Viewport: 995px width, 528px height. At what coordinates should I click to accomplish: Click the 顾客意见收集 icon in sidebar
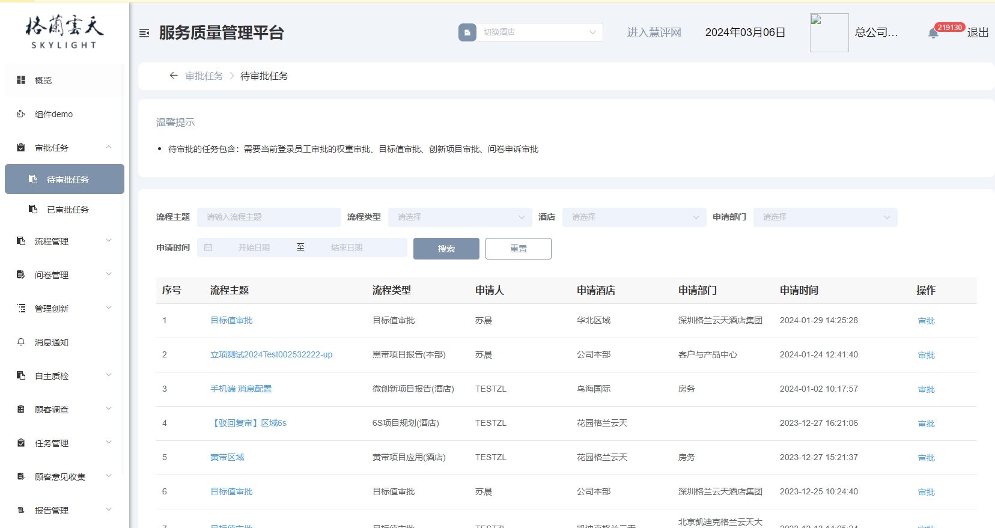(x=21, y=476)
